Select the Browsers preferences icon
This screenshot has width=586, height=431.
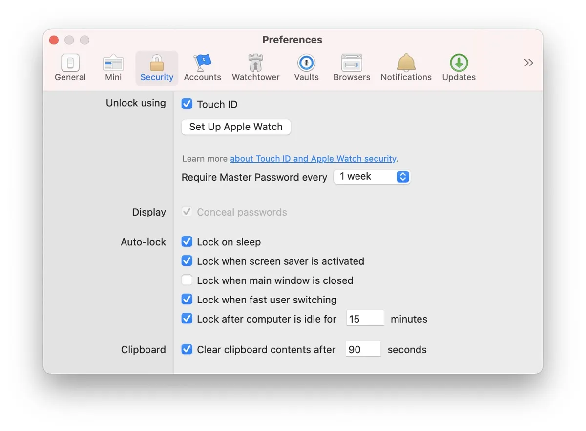(352, 66)
